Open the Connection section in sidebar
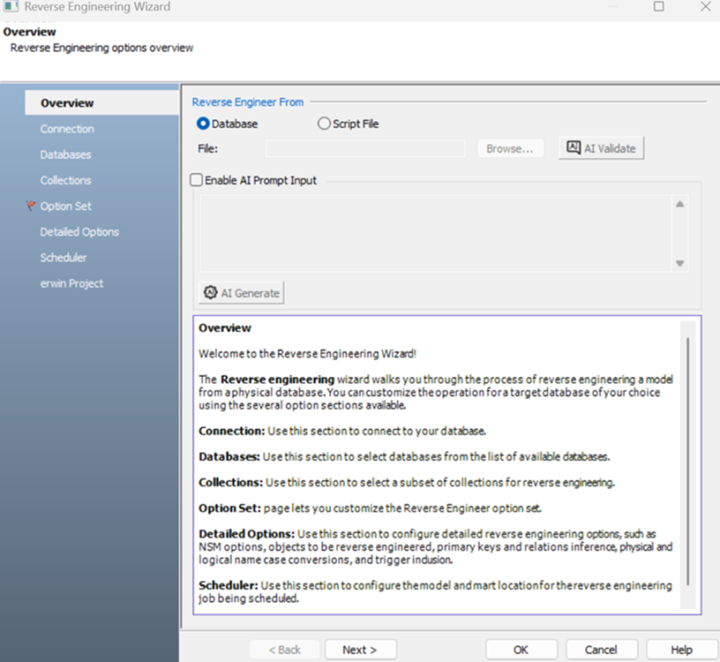Image resolution: width=720 pixels, height=662 pixels. 67,129
